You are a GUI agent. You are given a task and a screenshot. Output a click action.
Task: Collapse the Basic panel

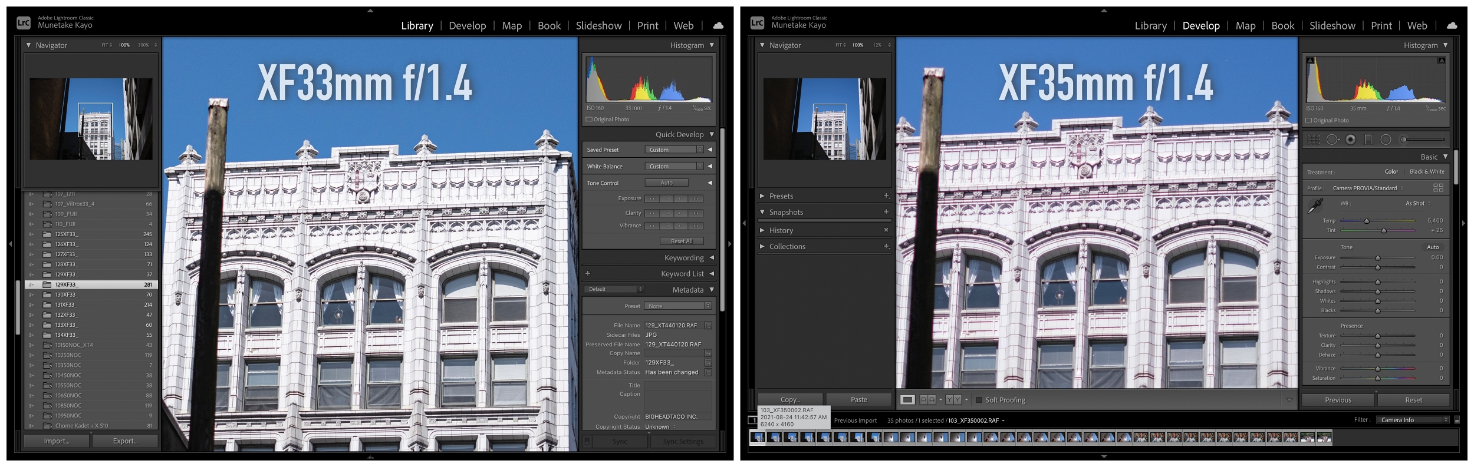(1445, 157)
